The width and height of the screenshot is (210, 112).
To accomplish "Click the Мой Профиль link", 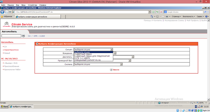I will (193, 20).
